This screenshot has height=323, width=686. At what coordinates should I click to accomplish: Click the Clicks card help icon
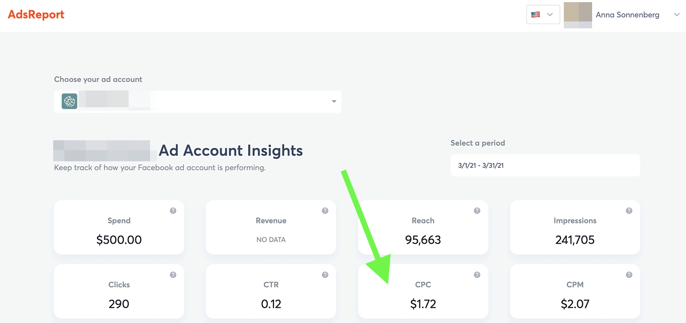(173, 275)
